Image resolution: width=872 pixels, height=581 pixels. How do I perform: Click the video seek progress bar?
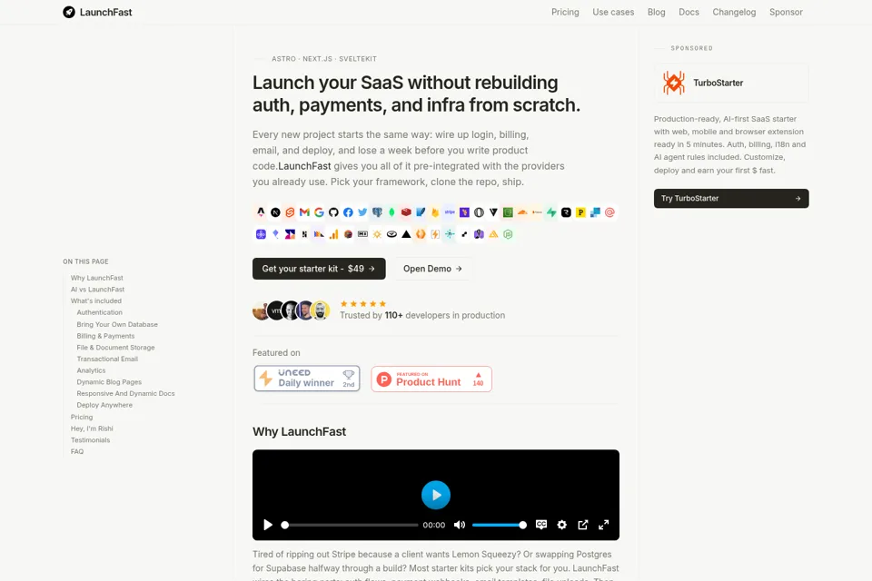pyautogui.click(x=351, y=525)
